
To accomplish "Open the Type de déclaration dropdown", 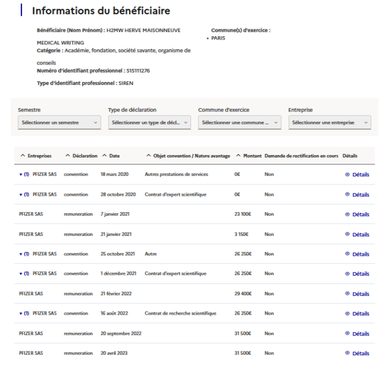I will pos(149,123).
